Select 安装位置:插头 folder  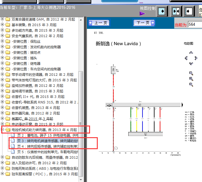24,58
